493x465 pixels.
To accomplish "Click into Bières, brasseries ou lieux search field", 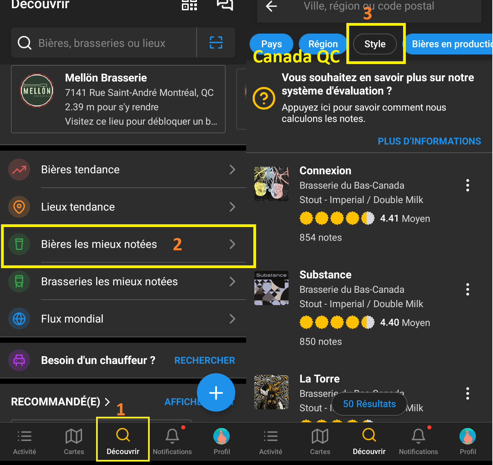I will (x=104, y=43).
